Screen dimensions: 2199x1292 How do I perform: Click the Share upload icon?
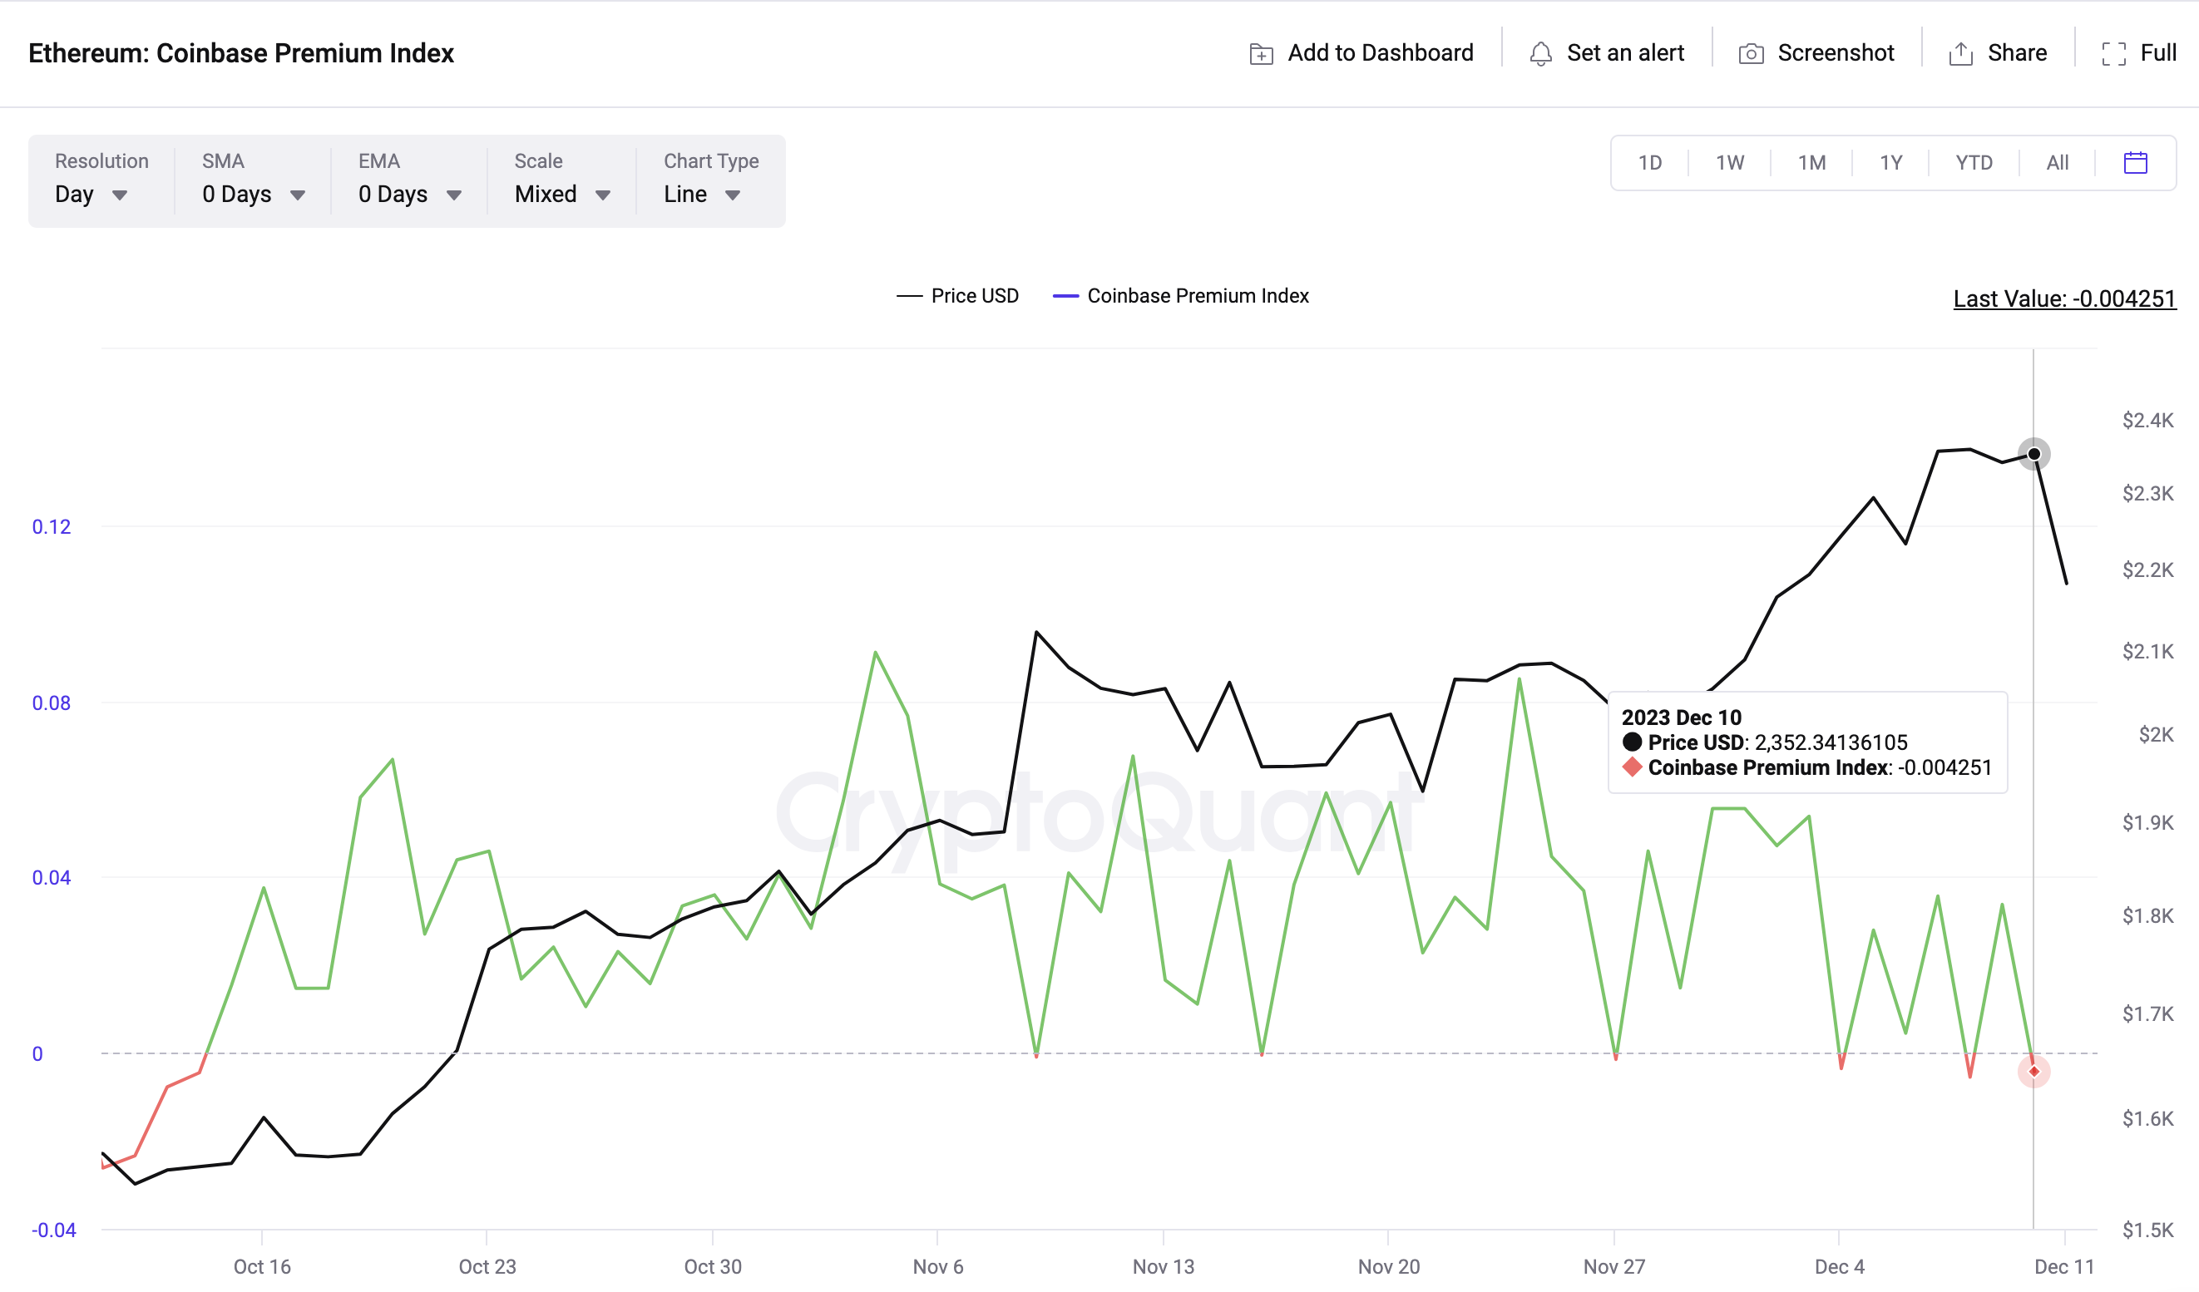coord(1961,54)
